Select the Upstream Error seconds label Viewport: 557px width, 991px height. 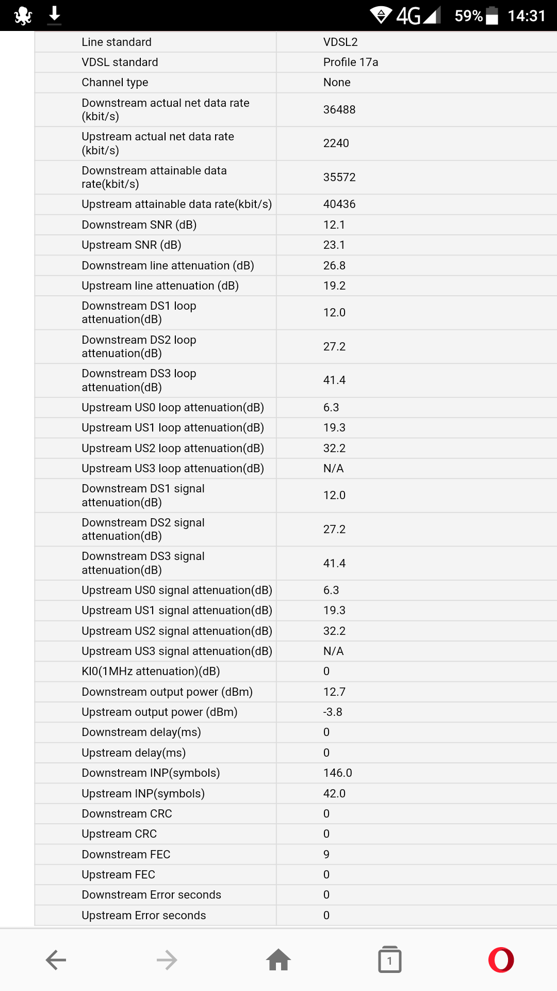point(144,916)
